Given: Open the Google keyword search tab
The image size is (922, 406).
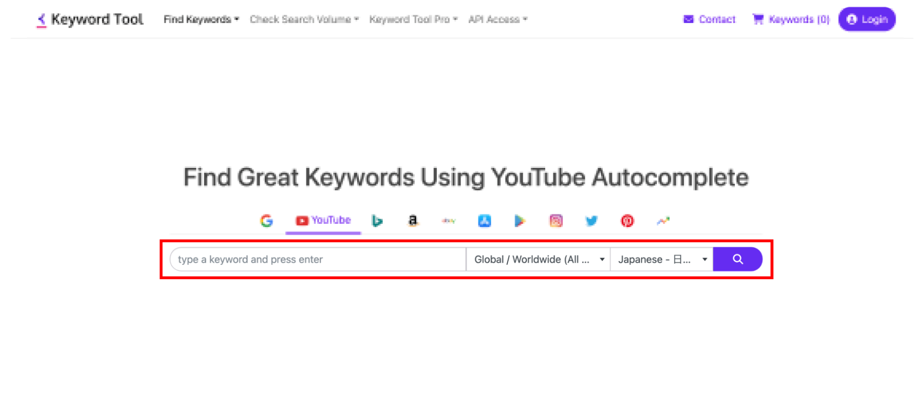Looking at the screenshot, I should pyautogui.click(x=266, y=221).
